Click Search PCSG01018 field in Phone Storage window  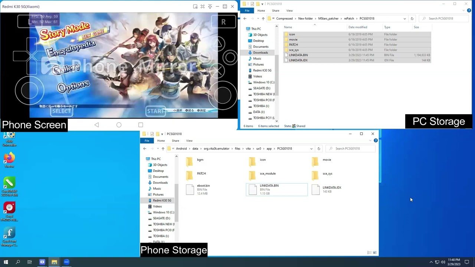[350, 149]
